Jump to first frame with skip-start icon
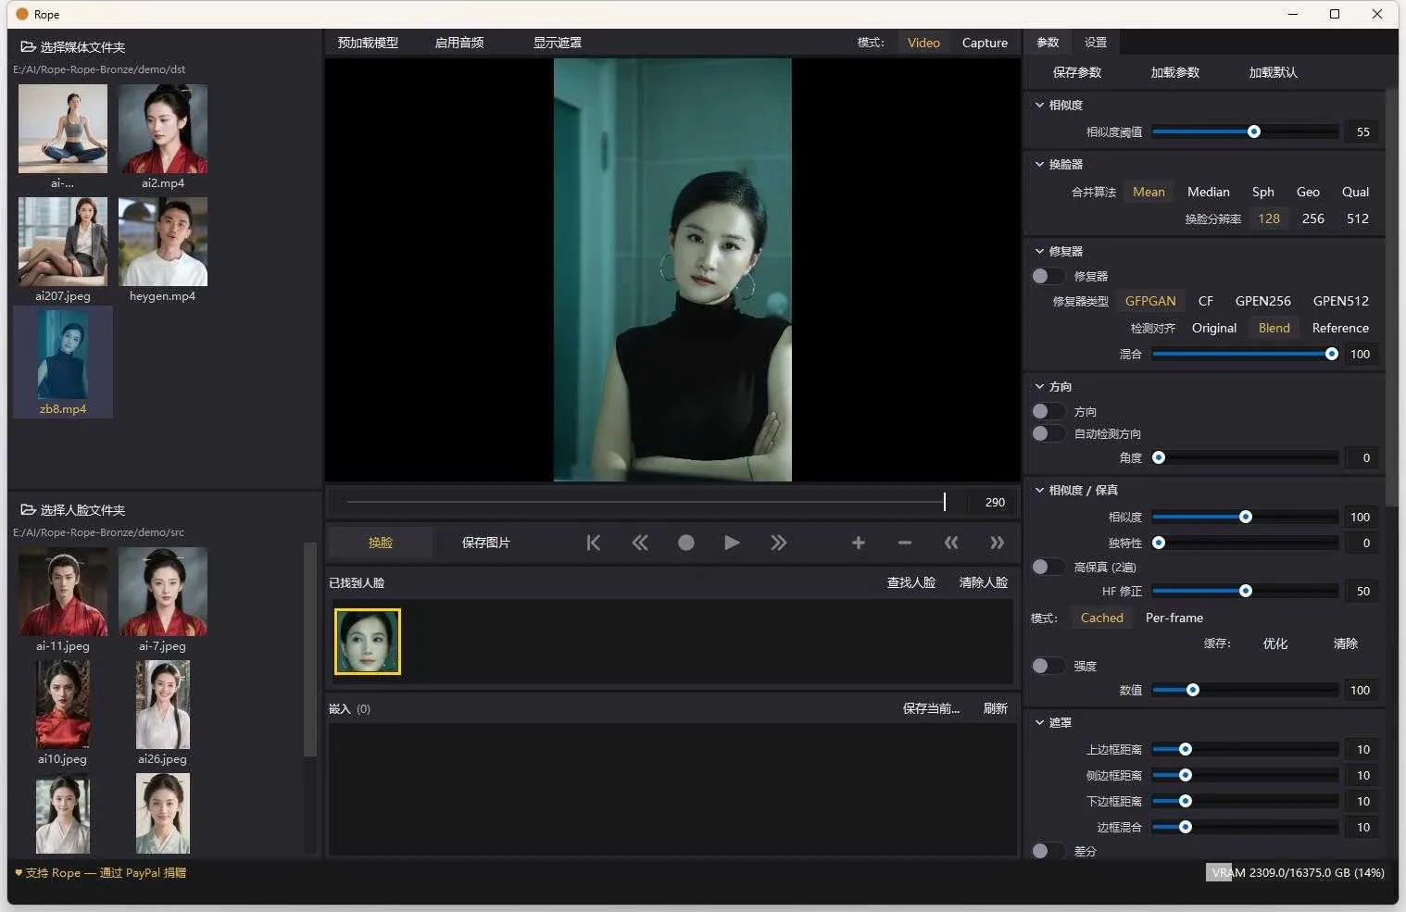 [x=594, y=543]
